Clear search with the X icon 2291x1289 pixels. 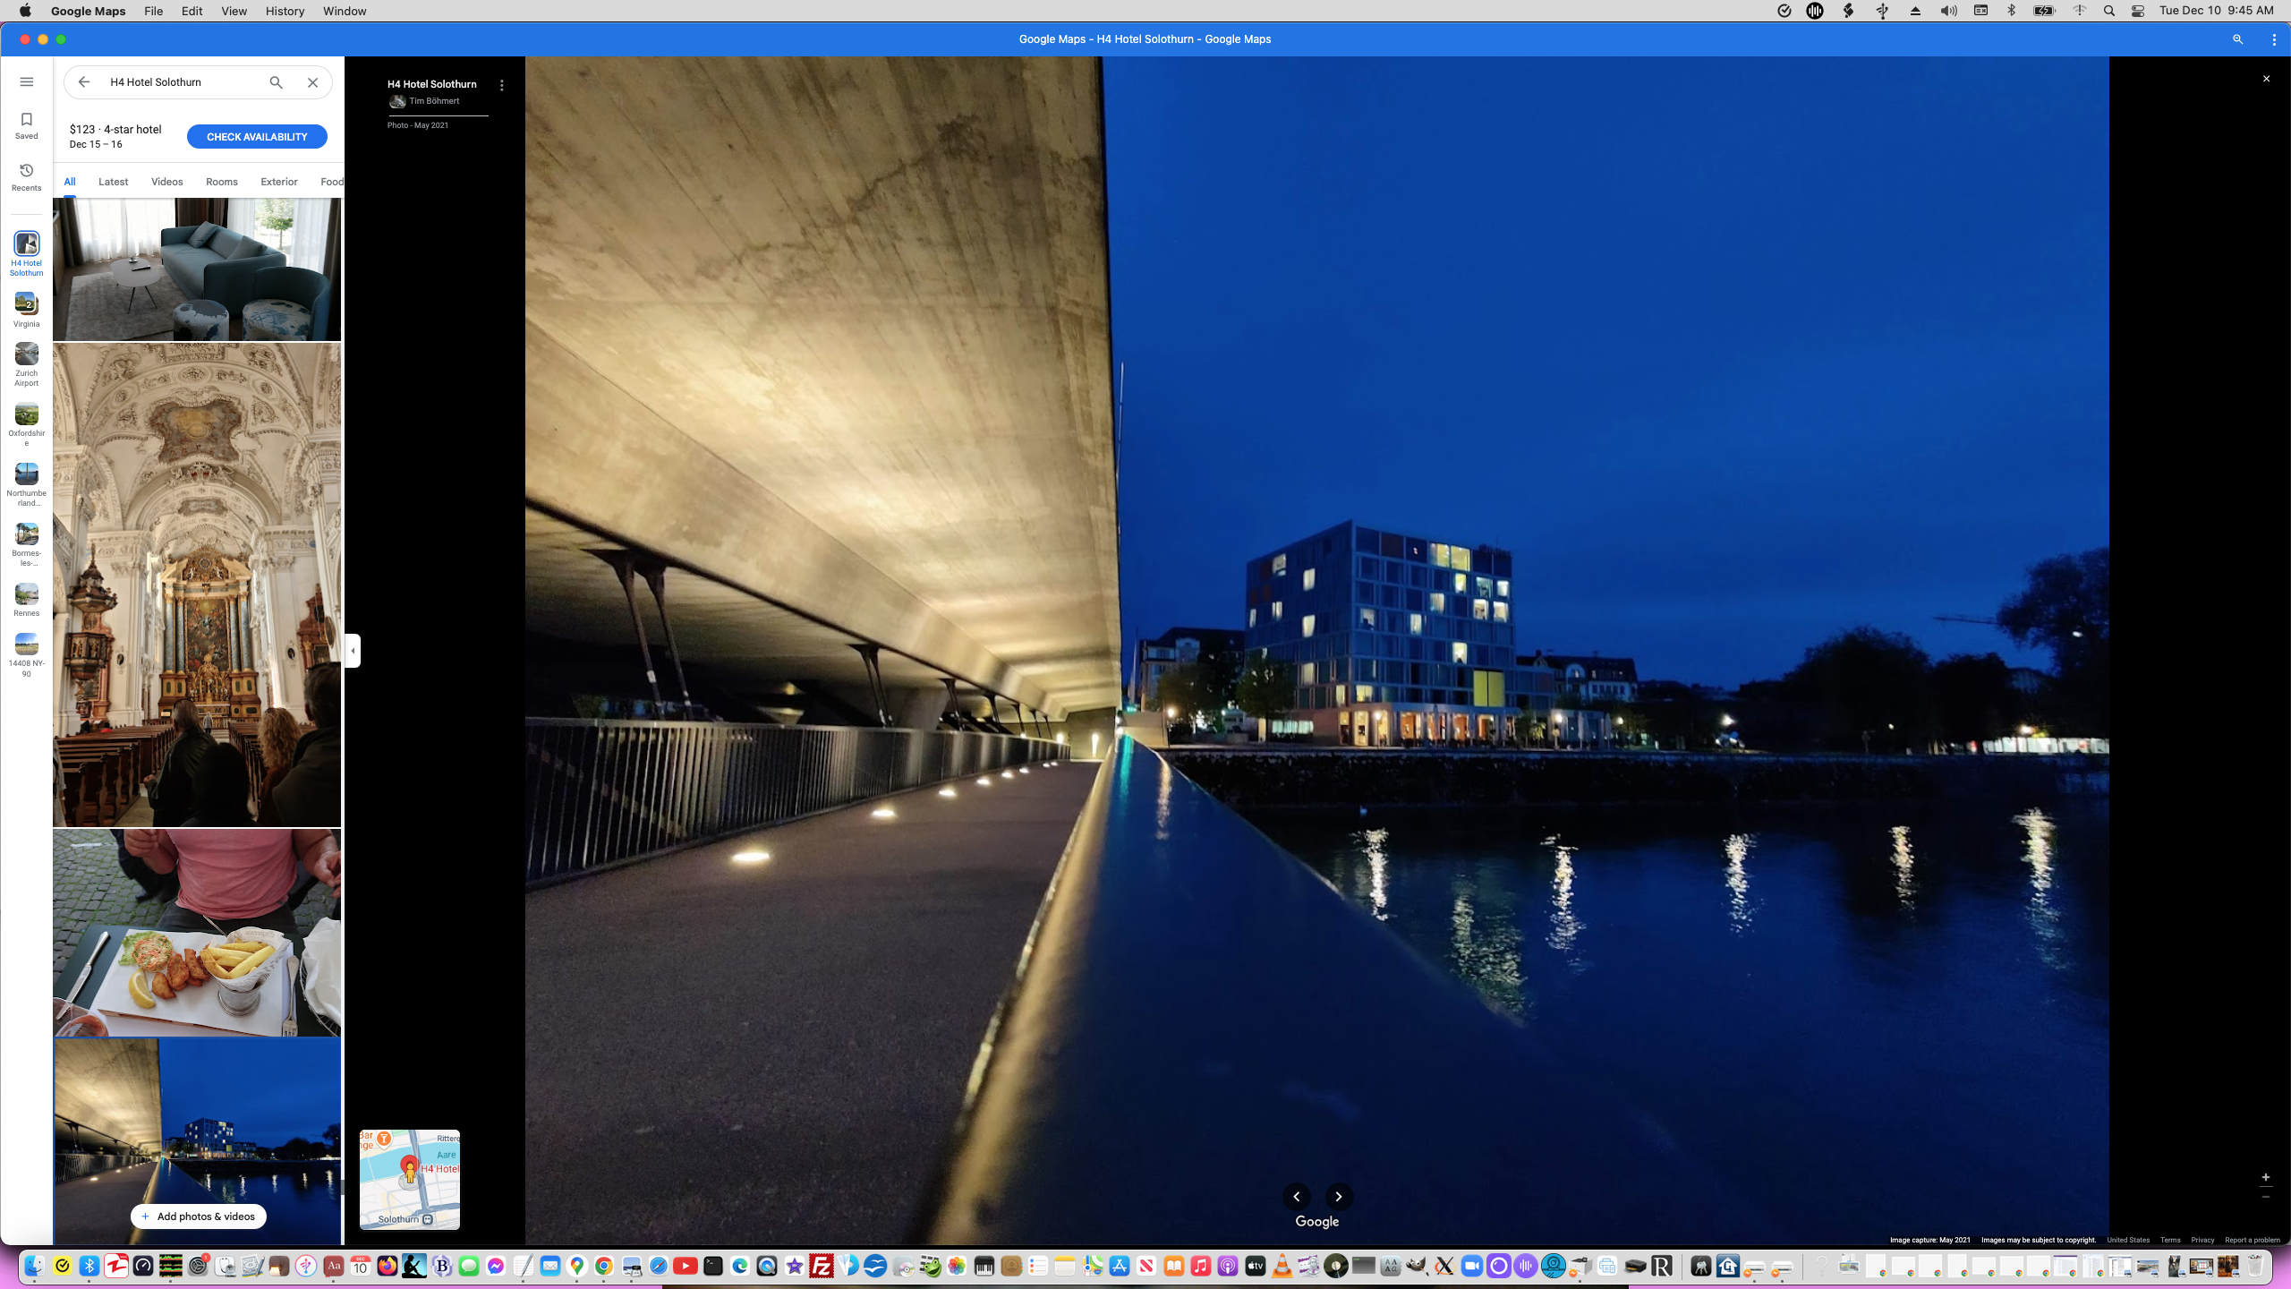click(312, 82)
